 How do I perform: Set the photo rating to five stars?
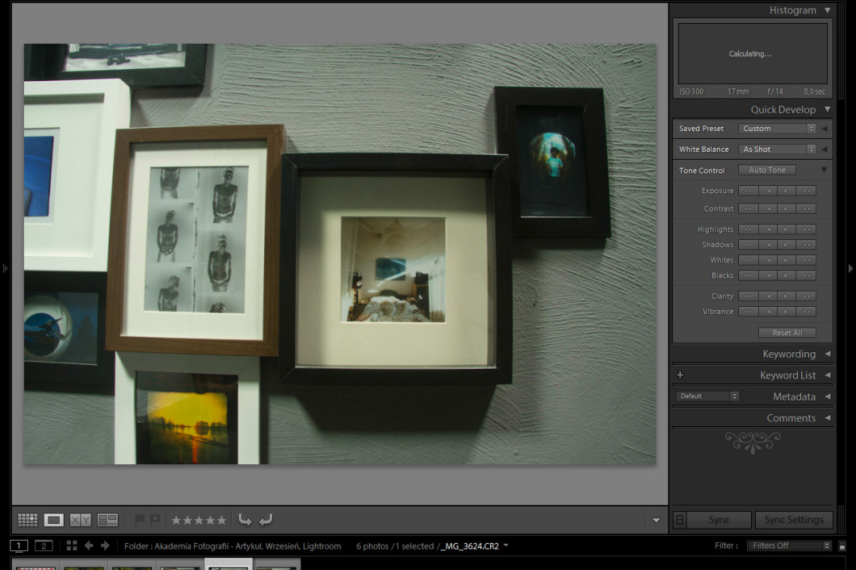pos(222,520)
